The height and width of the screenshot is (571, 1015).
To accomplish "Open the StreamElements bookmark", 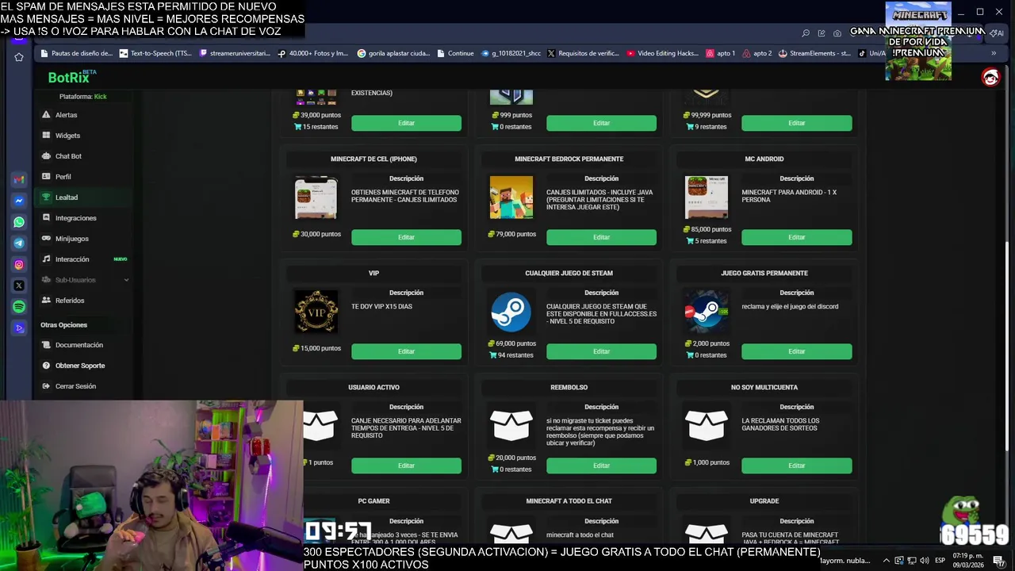I will point(814,54).
